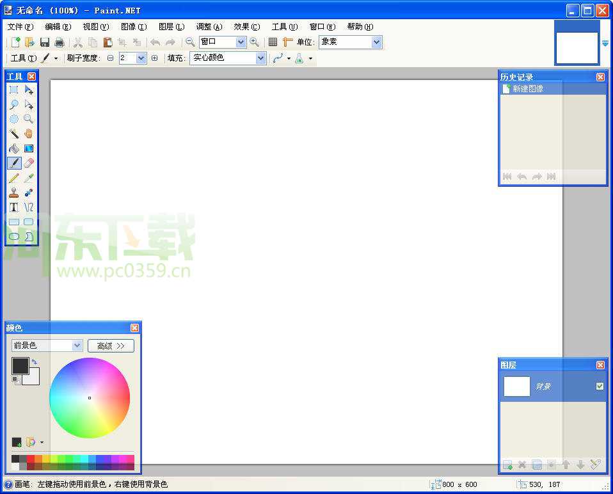The height and width of the screenshot is (494, 613).
Task: Expand the 前景色 color target dropdown
Action: pyautogui.click(x=76, y=346)
